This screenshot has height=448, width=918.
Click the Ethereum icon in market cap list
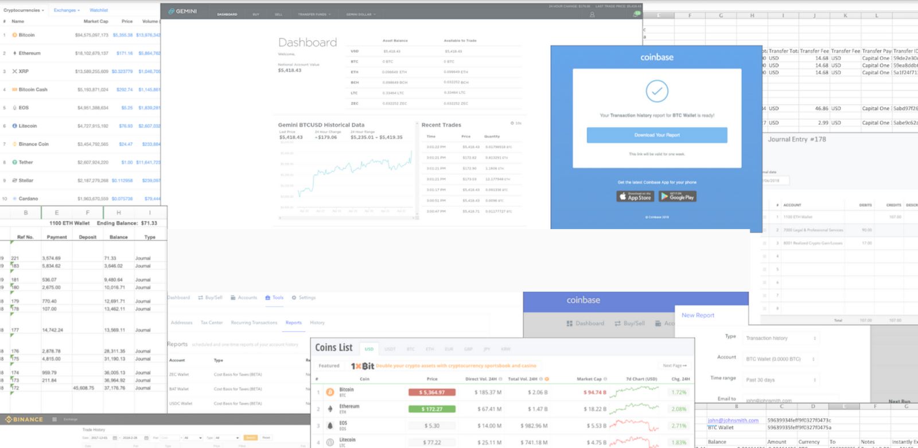tap(14, 53)
